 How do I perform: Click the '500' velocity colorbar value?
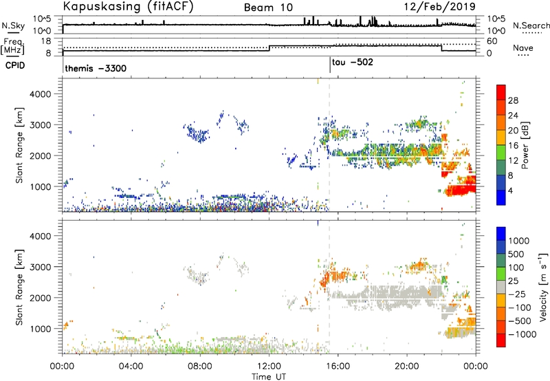point(517,254)
